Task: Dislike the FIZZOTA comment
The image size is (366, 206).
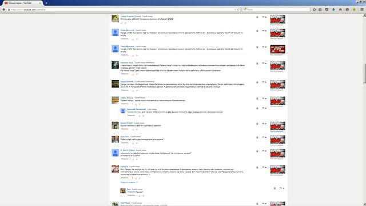Action: tap(140, 178)
